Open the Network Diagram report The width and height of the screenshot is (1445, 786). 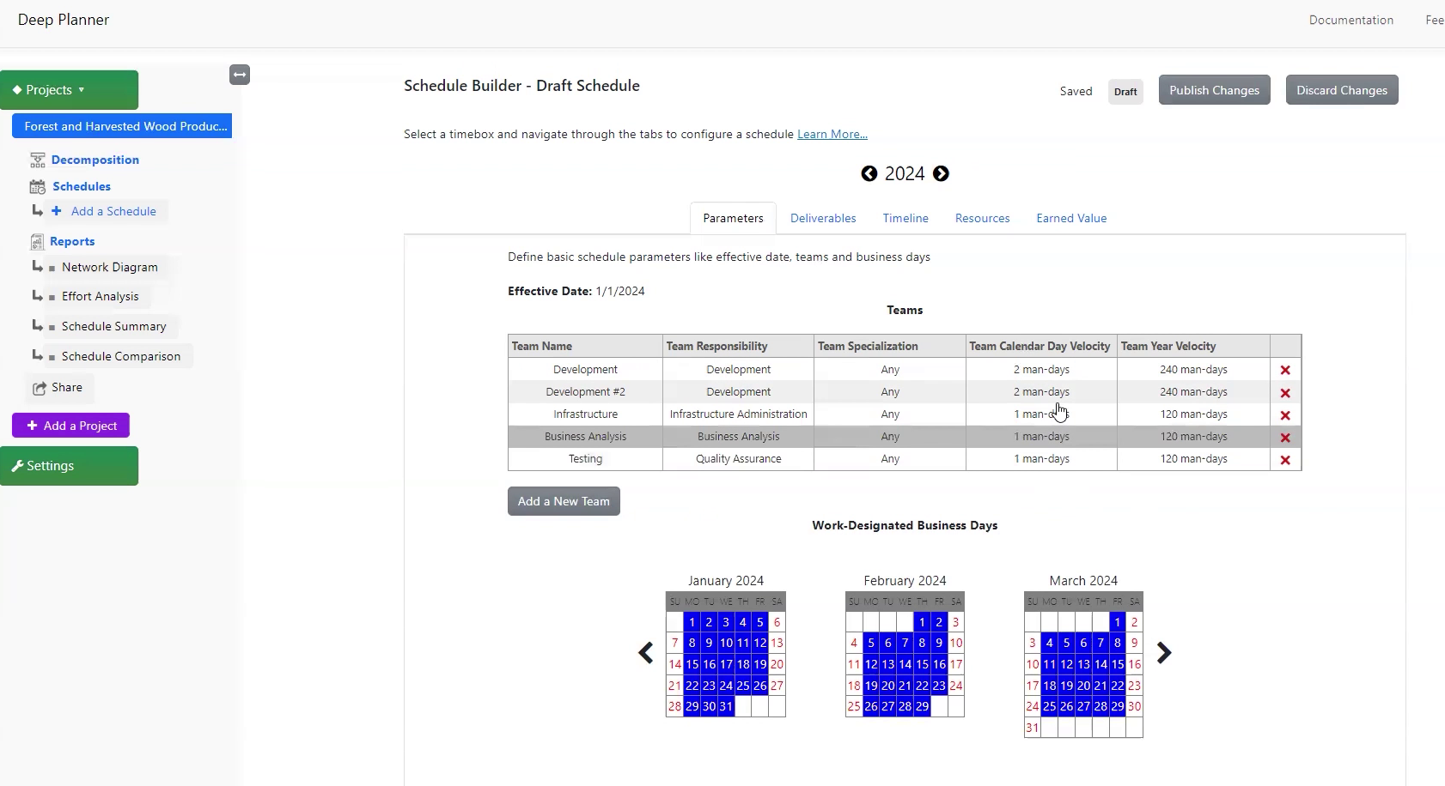click(x=110, y=267)
